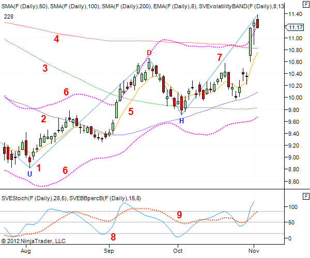Click the Aug label on time axis

tap(26, 251)
